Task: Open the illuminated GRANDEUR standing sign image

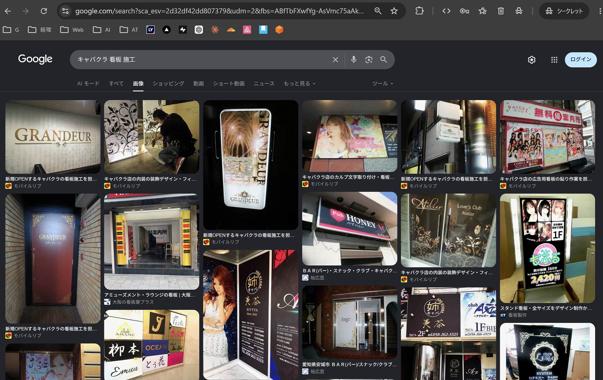Action: pyautogui.click(x=251, y=165)
